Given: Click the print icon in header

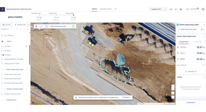Looking at the screenshot, I should tap(181, 9).
